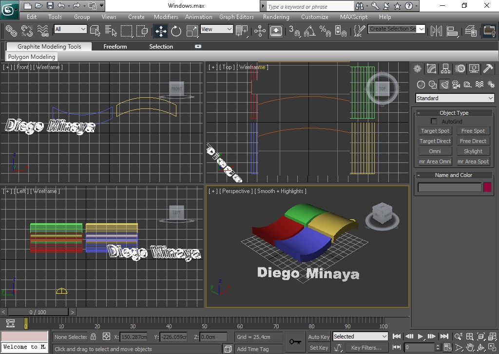Viewport: 499px width, 354px height.
Task: Open the Manage Layers dialog
Action: [470, 31]
